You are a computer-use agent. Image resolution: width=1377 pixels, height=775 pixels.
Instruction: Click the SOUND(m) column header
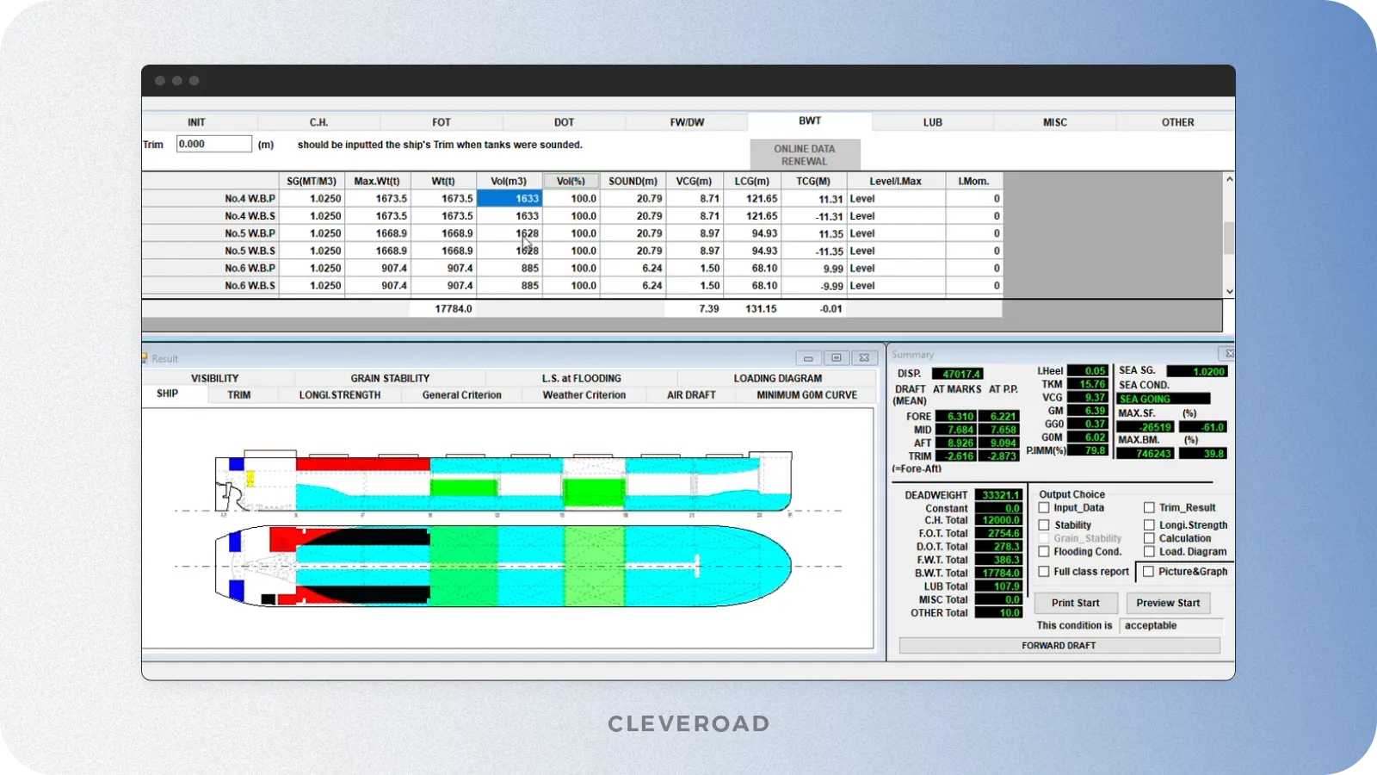[633, 181]
